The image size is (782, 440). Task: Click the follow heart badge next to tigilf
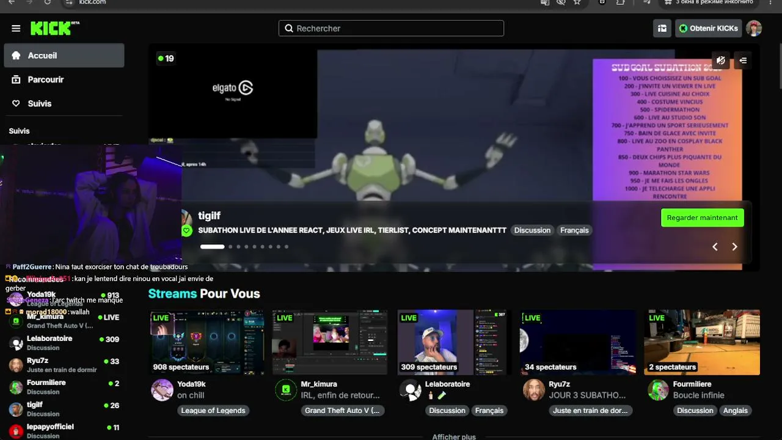pyautogui.click(x=187, y=230)
